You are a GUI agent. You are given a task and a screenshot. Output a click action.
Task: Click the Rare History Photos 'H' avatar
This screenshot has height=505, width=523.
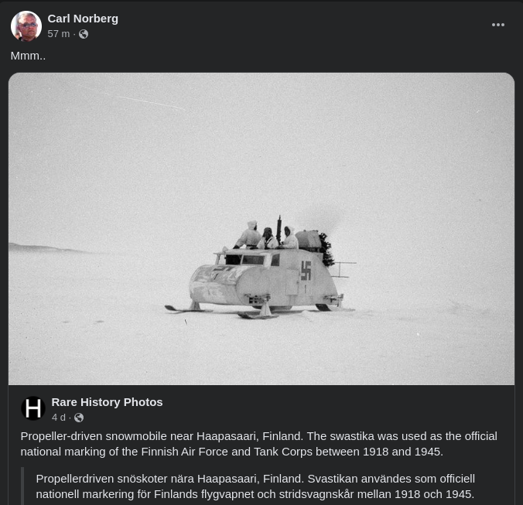33,408
